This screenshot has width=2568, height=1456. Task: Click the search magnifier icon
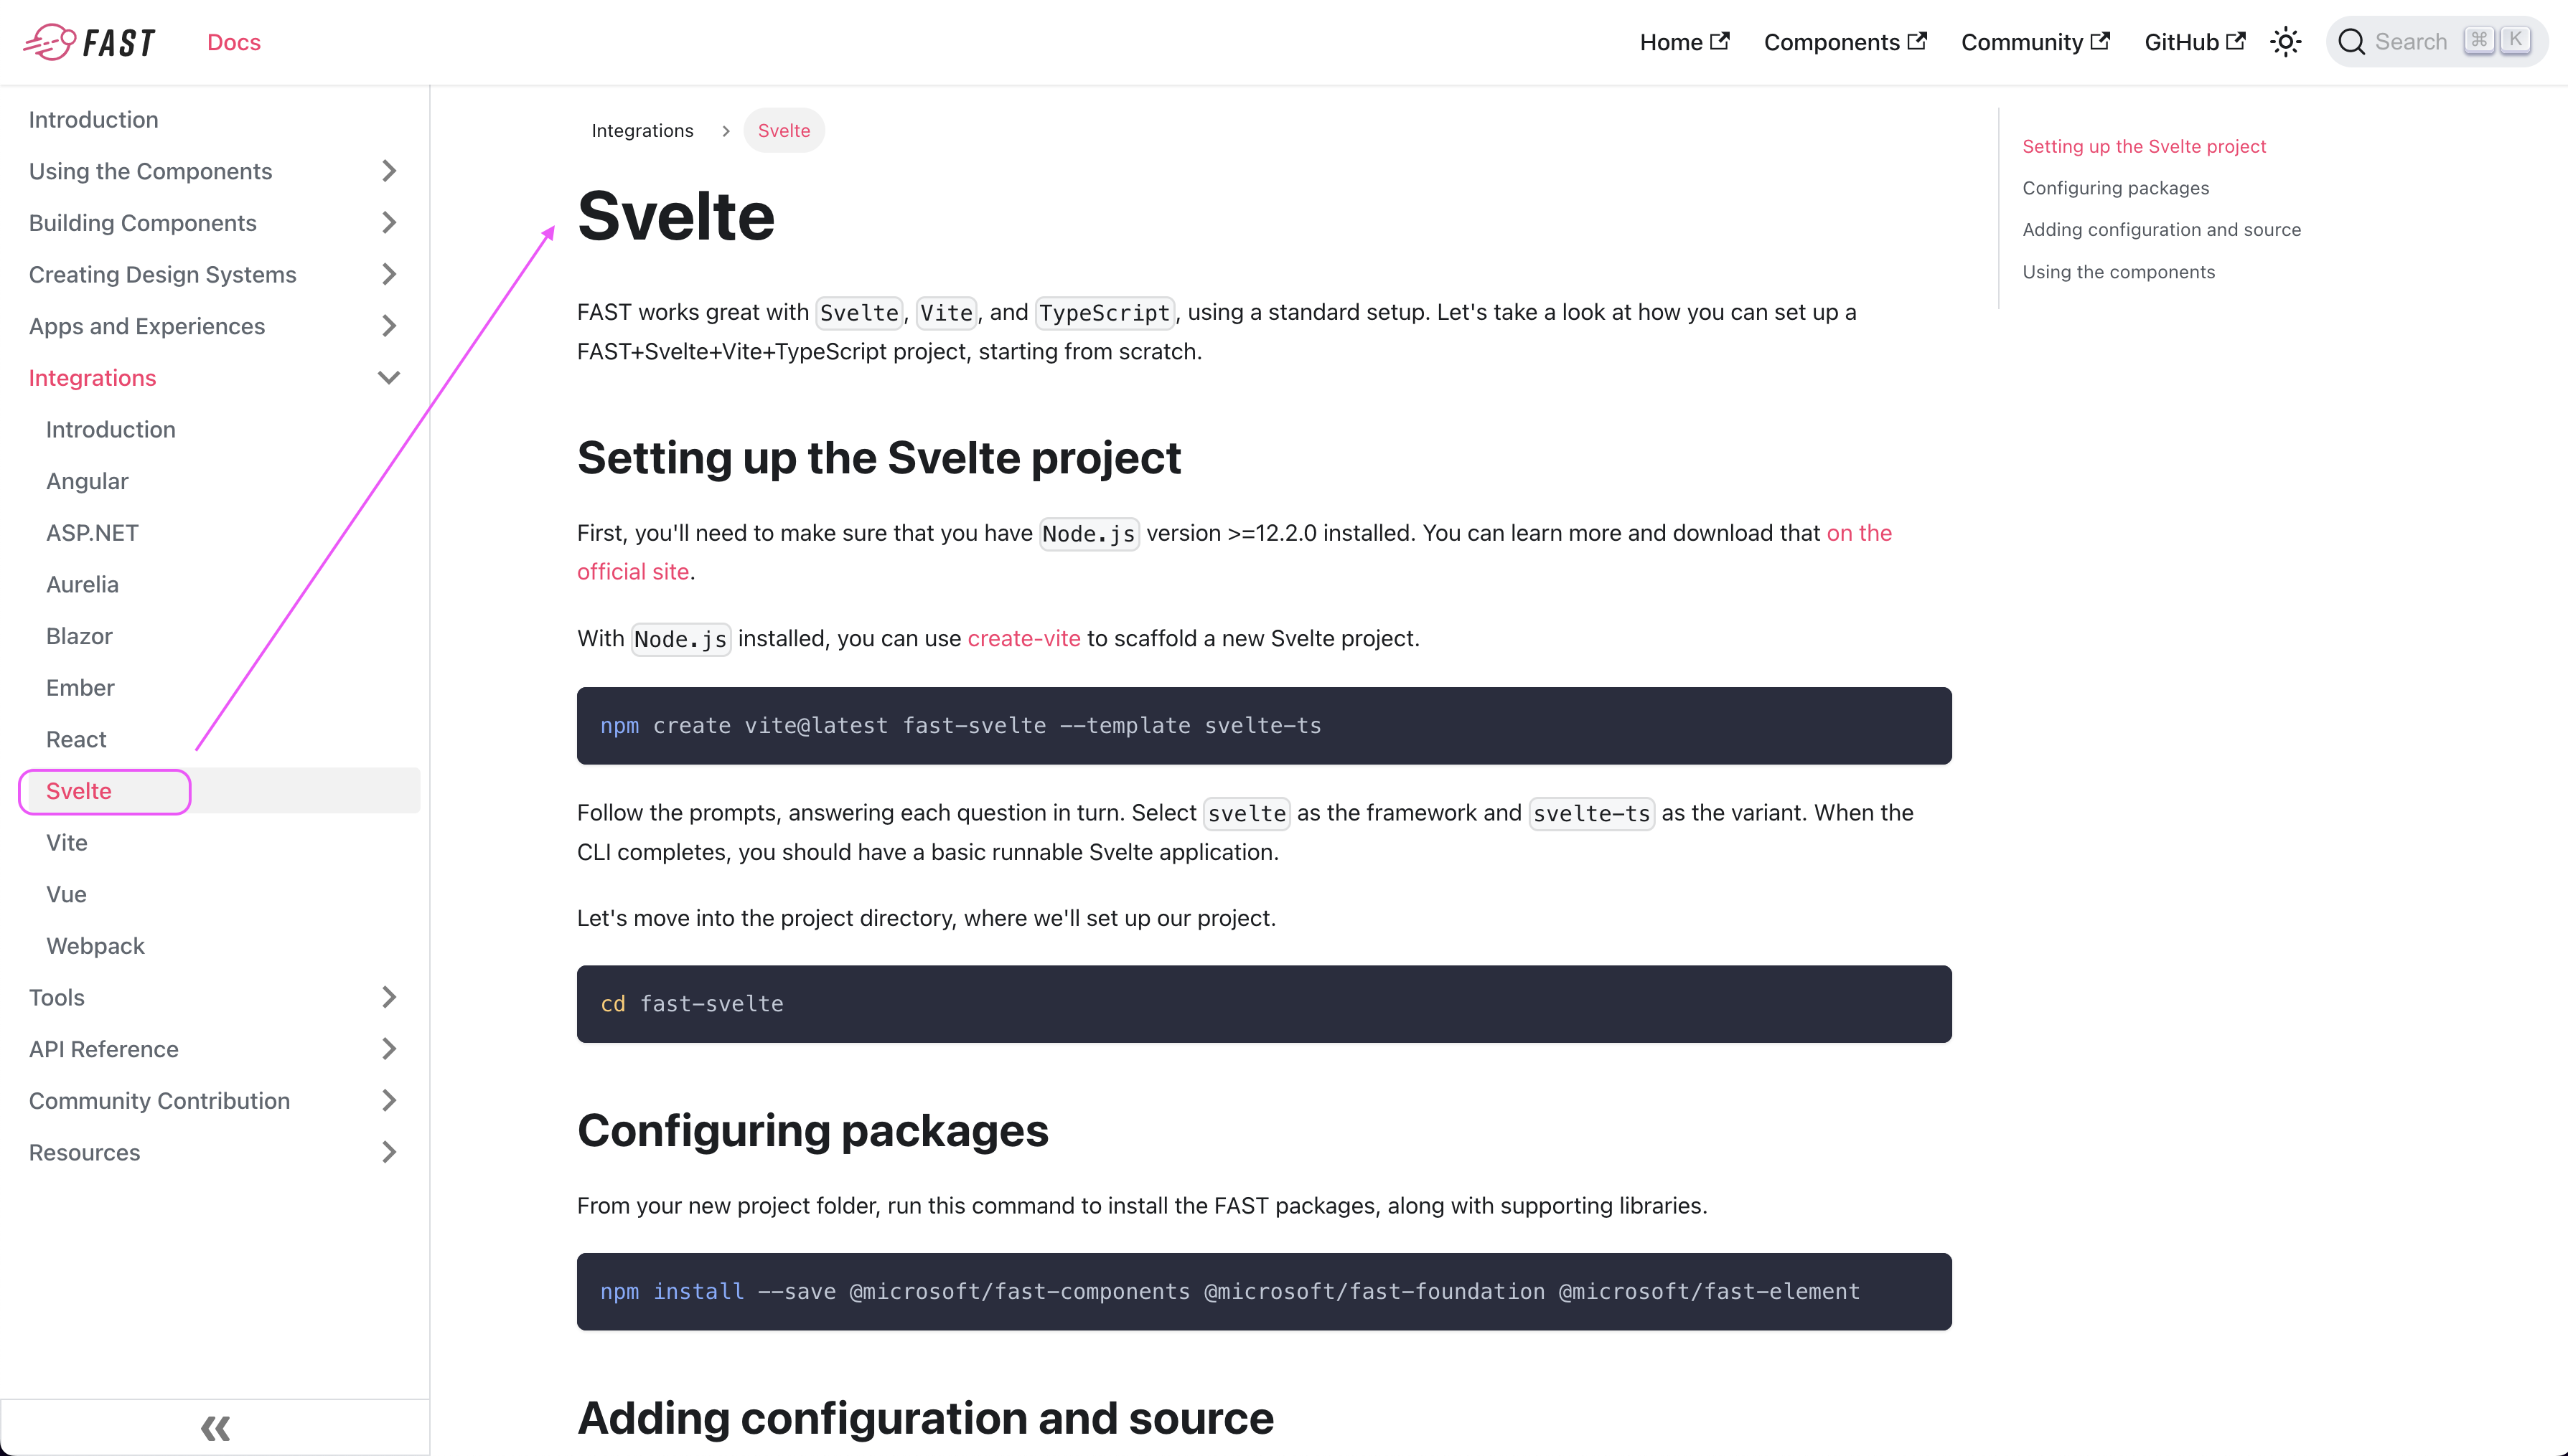[x=2353, y=41]
